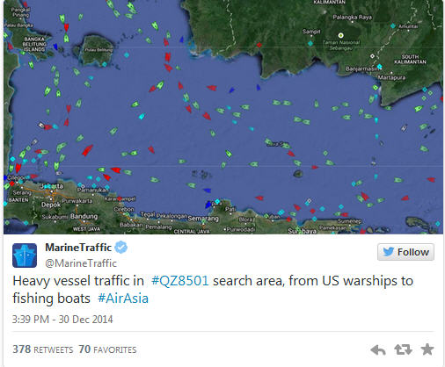This screenshot has height=367, width=445.
Task: Select the large red vessel marker north of Jakarta
Action: [x=87, y=150]
